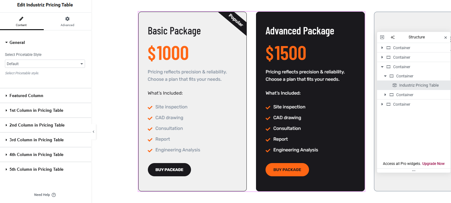Close the Structure panel
Viewport: 451px width, 203px height.
point(445,37)
